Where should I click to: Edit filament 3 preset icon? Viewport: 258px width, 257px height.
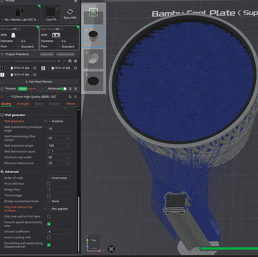click(35, 75)
